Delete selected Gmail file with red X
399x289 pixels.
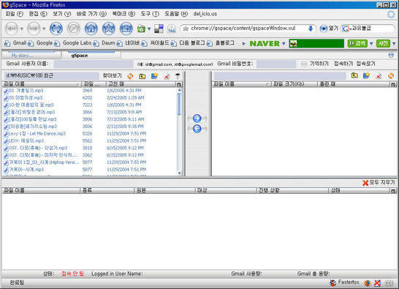click(379, 76)
